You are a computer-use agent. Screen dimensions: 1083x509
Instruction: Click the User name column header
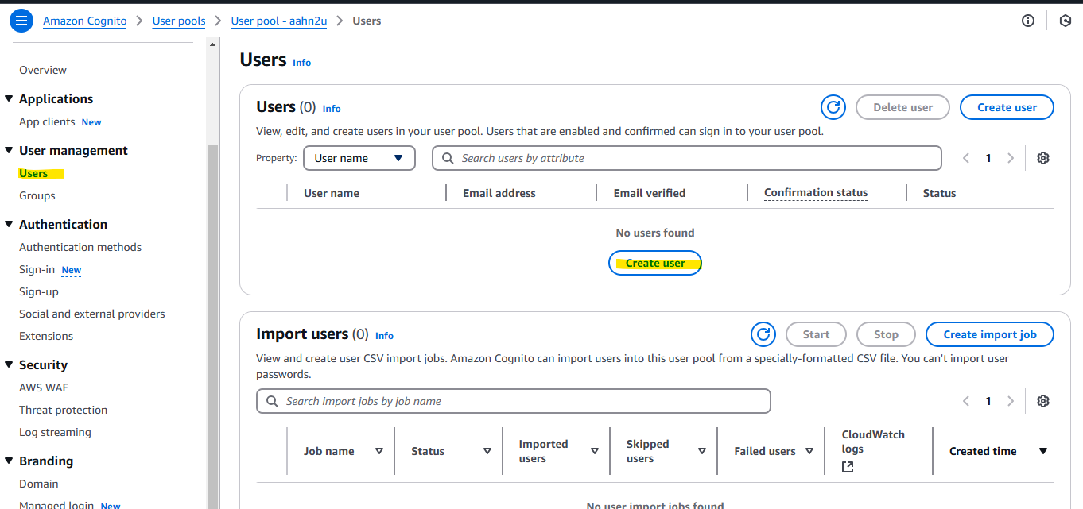pos(332,193)
